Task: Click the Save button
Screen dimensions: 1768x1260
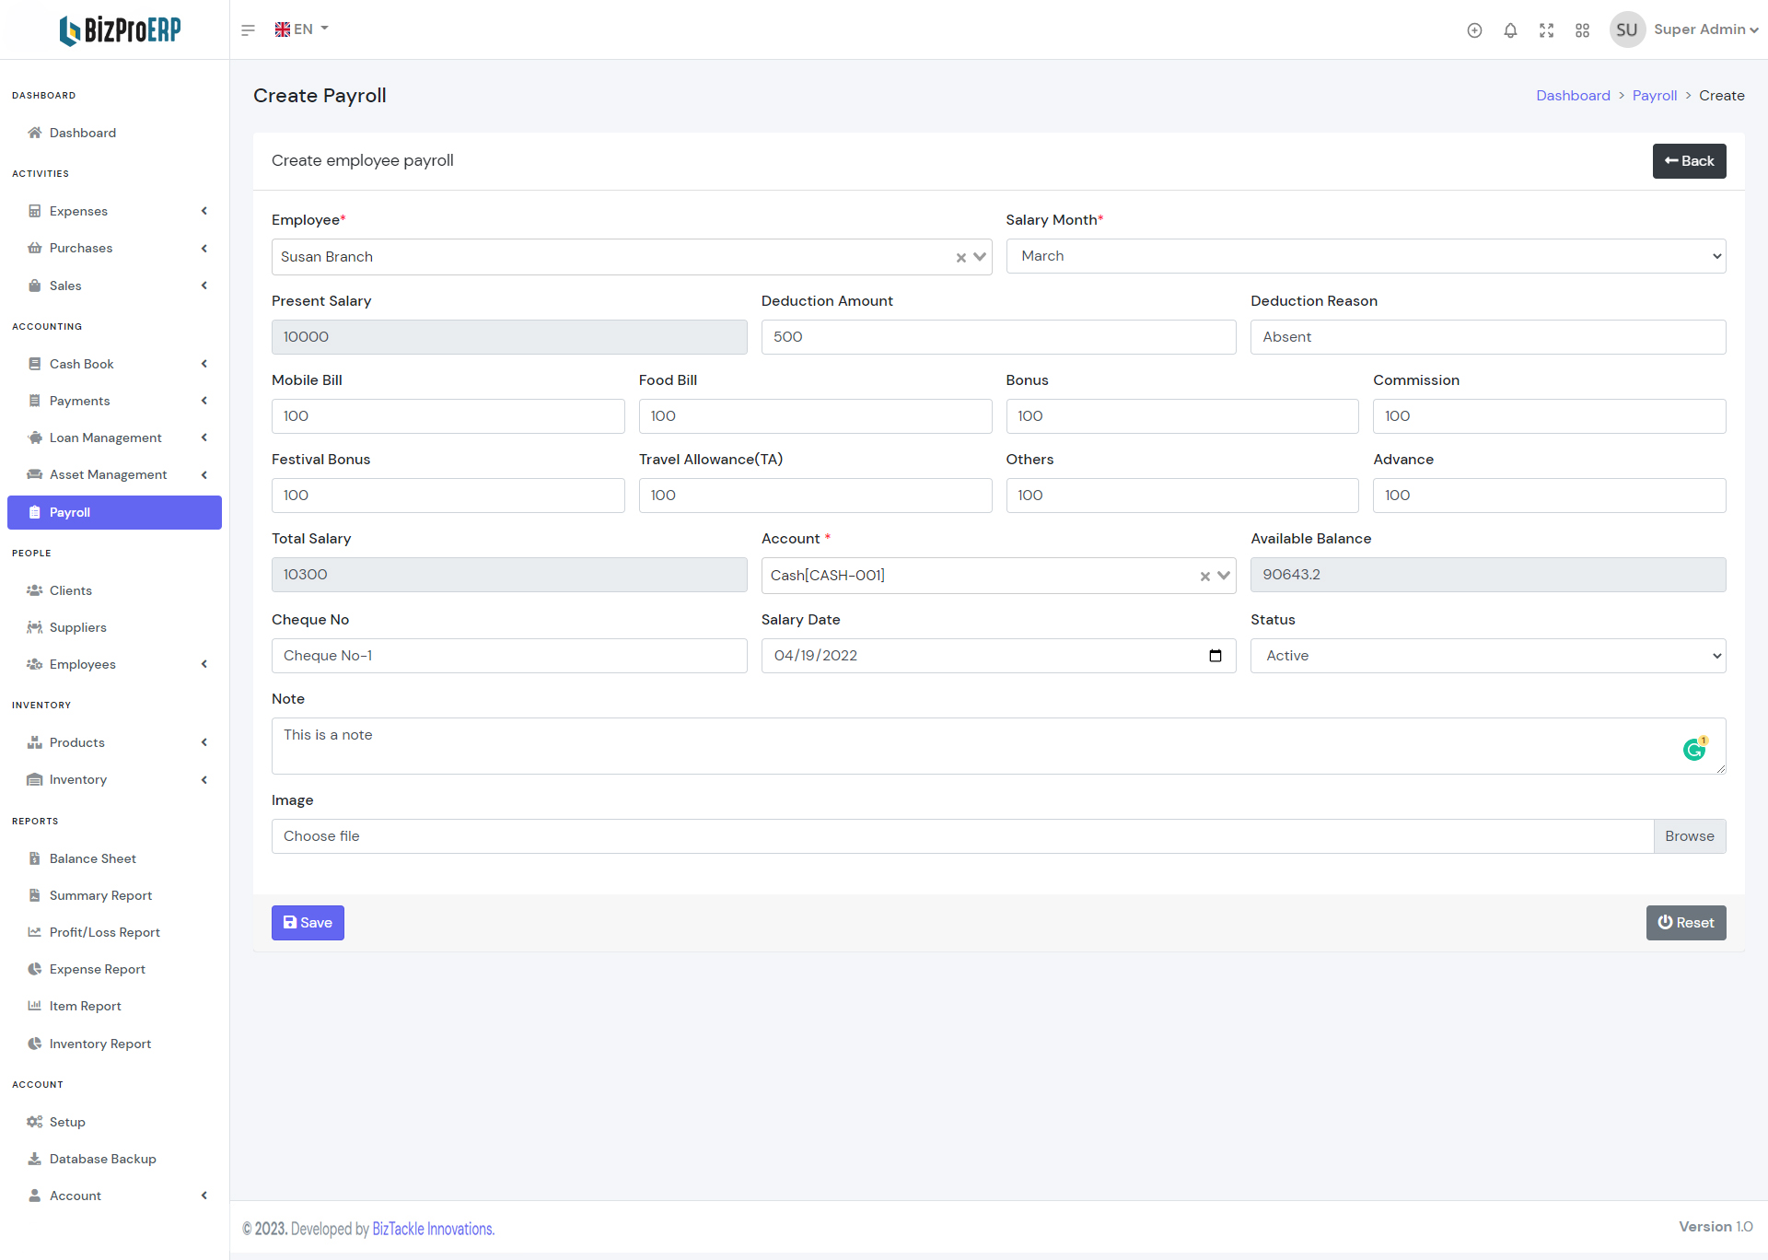Action: click(x=308, y=923)
